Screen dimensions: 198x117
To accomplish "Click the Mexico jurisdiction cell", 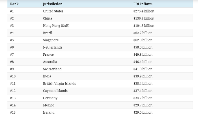I will tap(48, 105).
